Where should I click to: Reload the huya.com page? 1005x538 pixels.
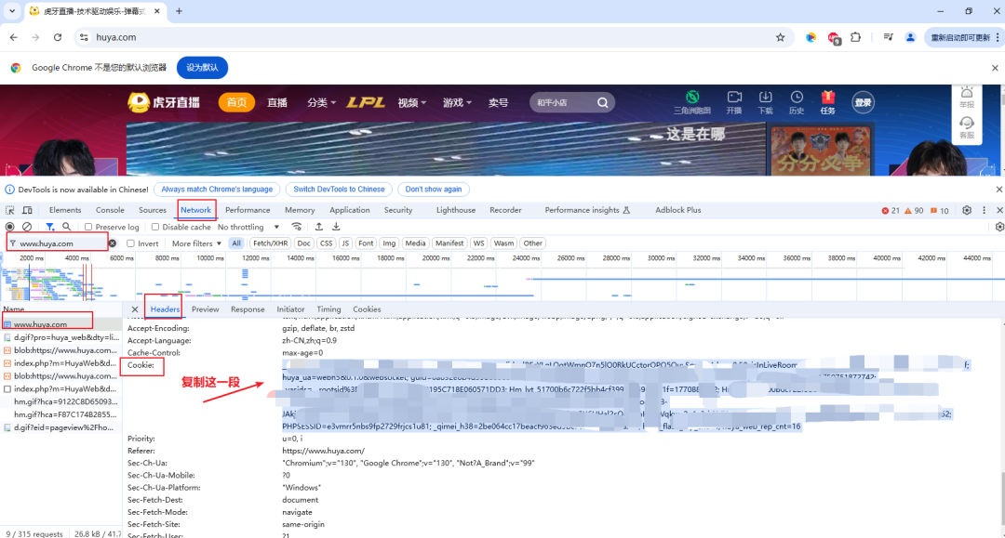pos(58,37)
